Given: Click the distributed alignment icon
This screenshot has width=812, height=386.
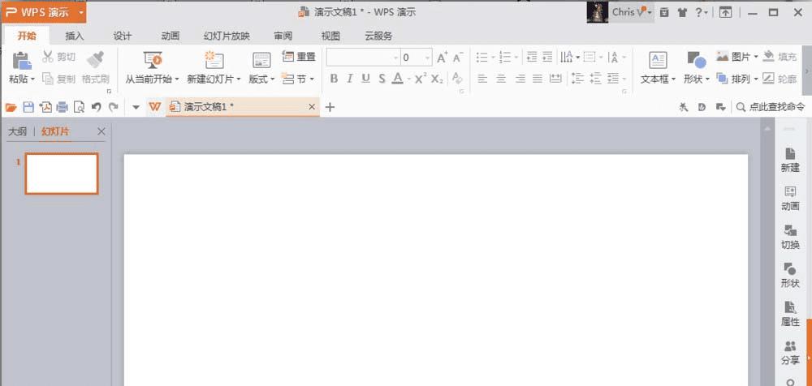Looking at the screenshot, I should (x=555, y=79).
